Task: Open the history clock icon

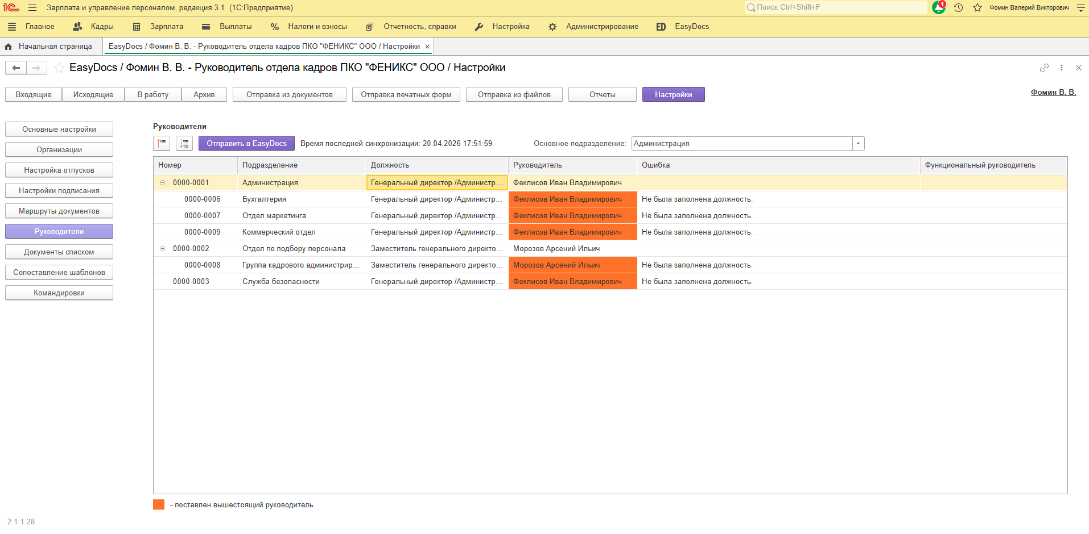Action: coord(958,8)
